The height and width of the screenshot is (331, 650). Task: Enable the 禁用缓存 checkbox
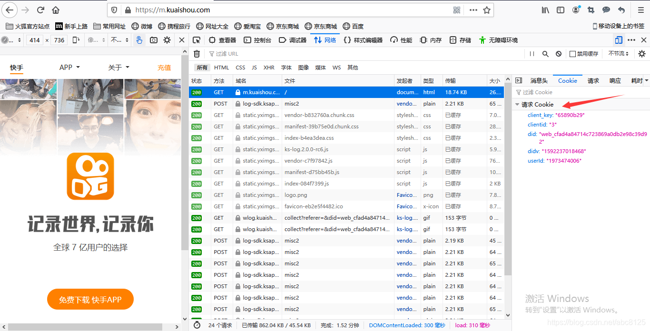pyautogui.click(x=573, y=54)
